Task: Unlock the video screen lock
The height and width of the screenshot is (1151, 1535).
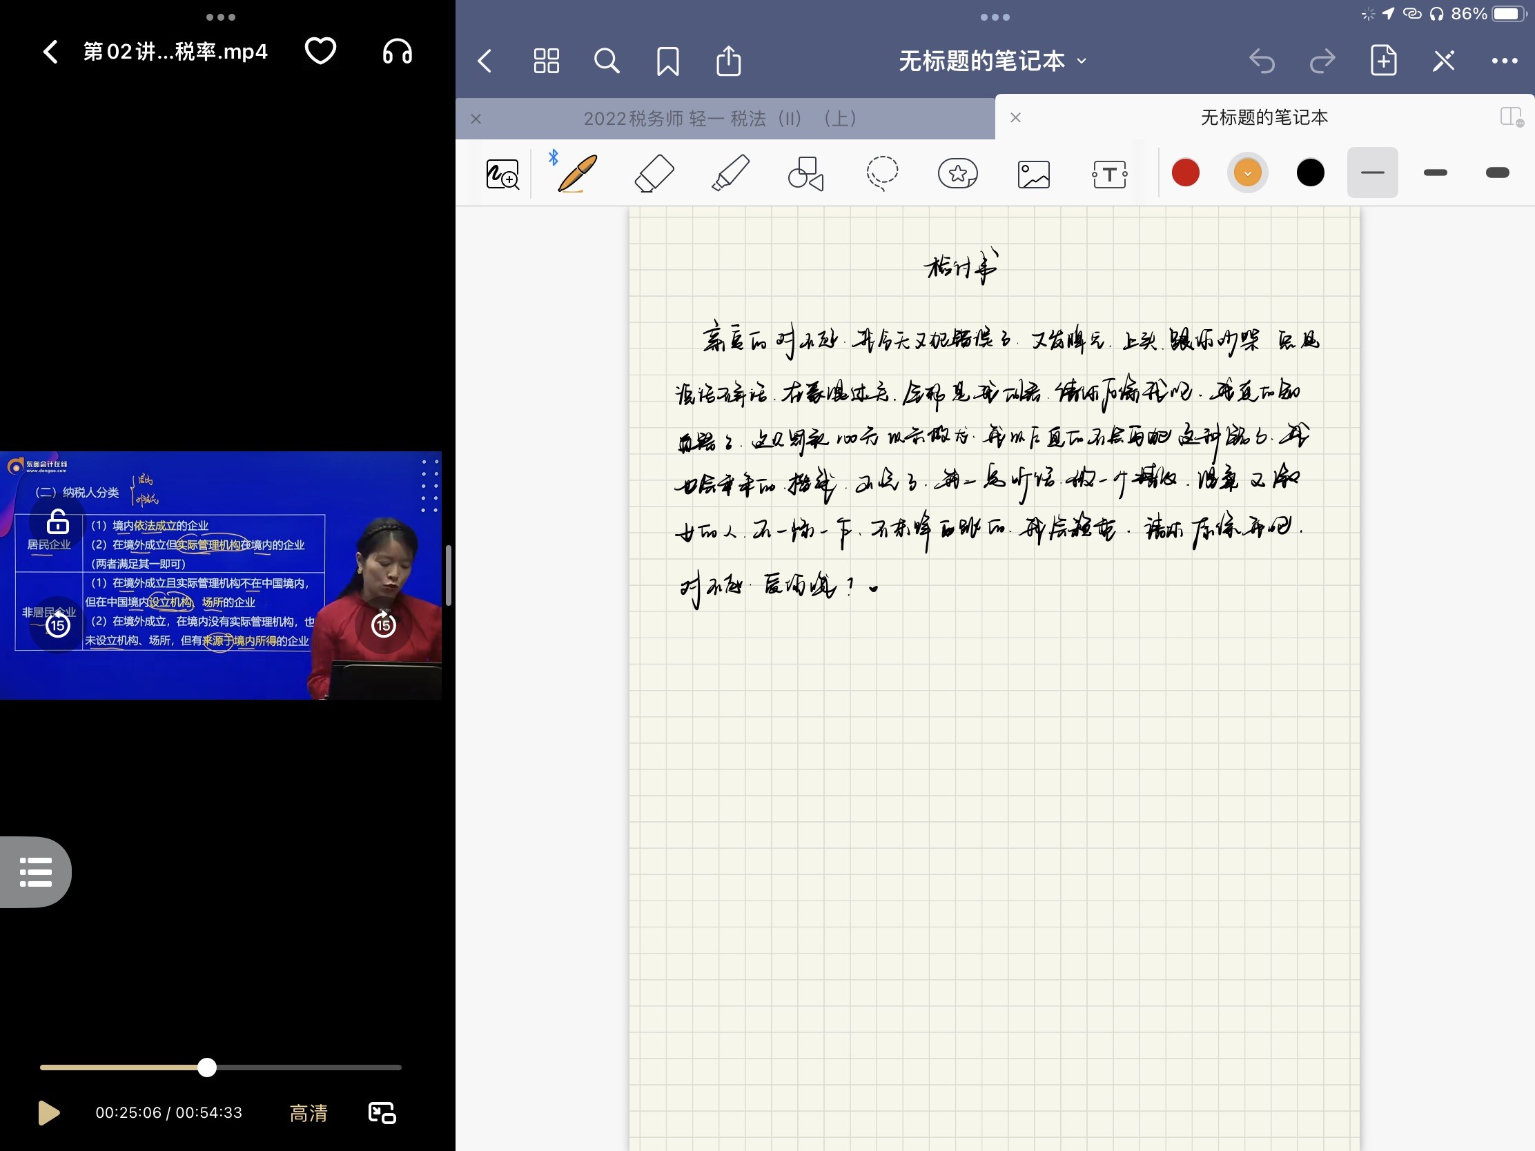Action: click(57, 522)
